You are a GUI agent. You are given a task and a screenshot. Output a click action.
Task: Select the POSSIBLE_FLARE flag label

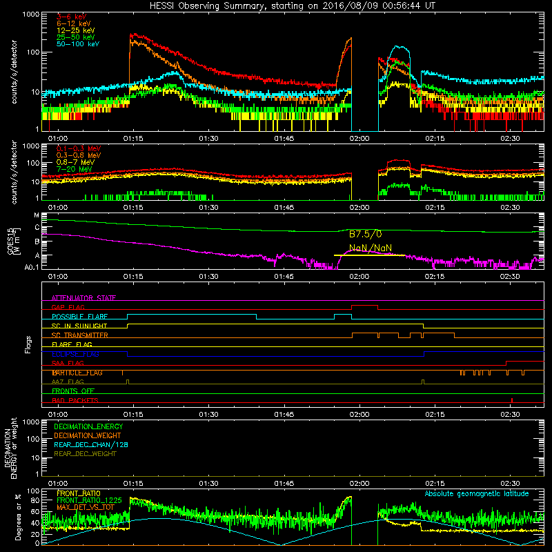tap(79, 317)
